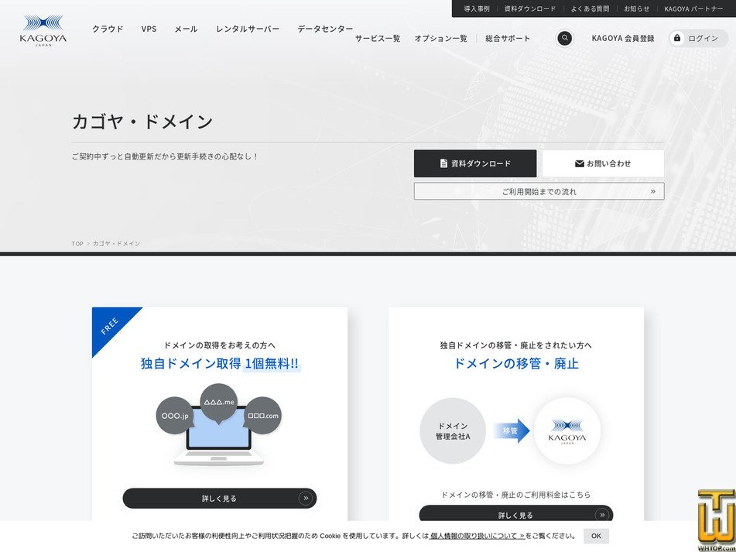Click 詳しく見る on the free domain card
Viewport: 736px width, 552px height.
click(x=219, y=498)
